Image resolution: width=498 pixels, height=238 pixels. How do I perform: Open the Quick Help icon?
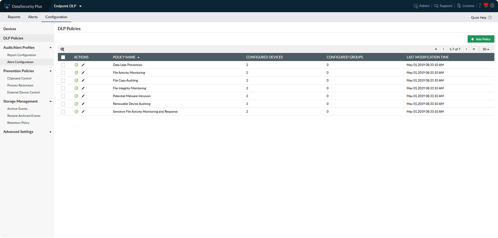click(x=490, y=18)
